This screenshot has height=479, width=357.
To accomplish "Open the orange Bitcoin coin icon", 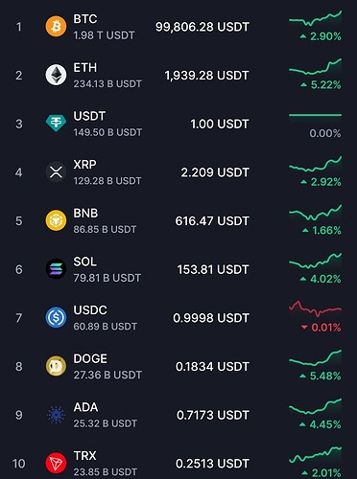I will pos(56,27).
